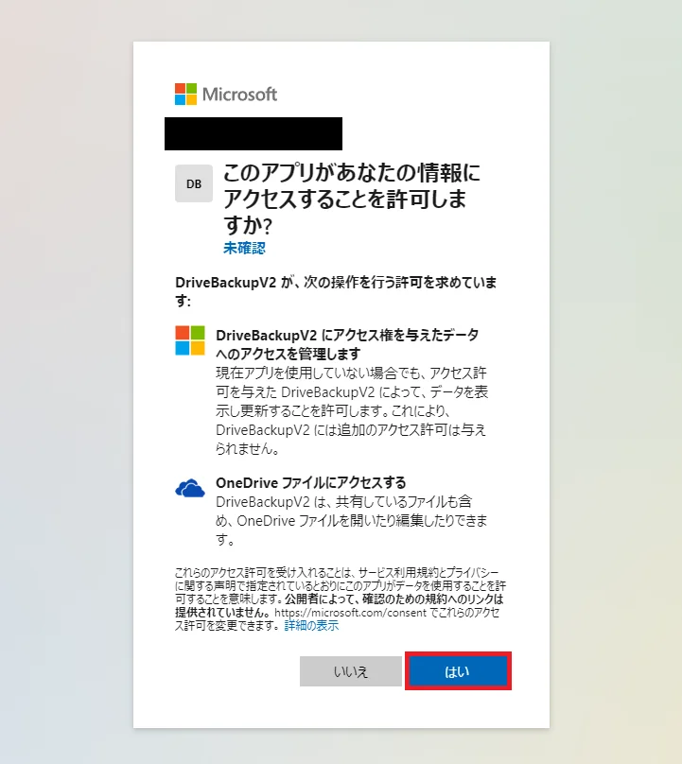Image resolution: width=682 pixels, height=764 pixels.
Task: Click the heading asking to allow app access
Action: 352,199
